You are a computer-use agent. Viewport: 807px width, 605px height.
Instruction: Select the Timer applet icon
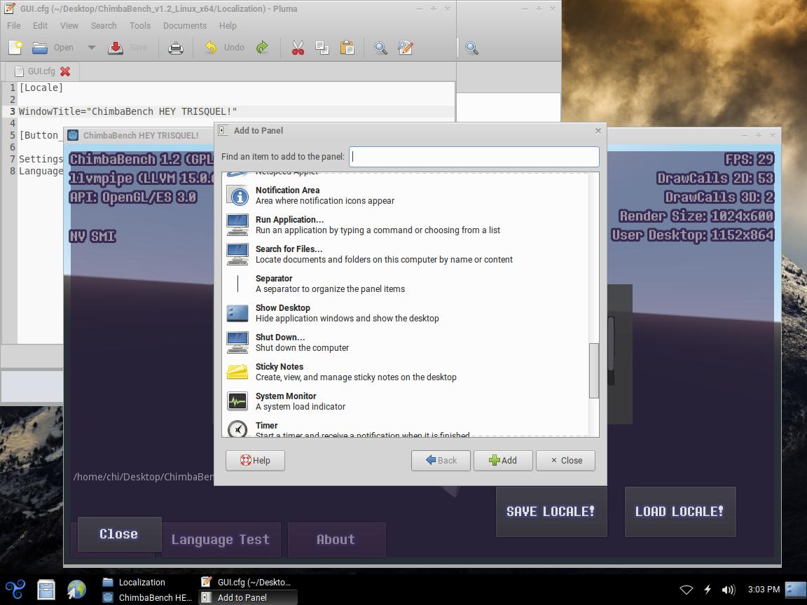tap(237, 429)
